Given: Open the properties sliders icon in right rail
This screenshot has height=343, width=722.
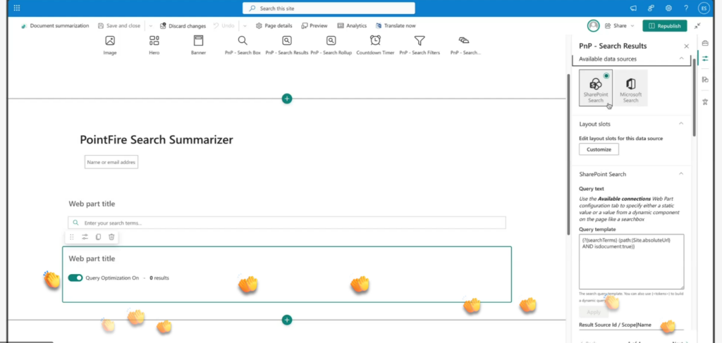Looking at the screenshot, I should 705,59.
